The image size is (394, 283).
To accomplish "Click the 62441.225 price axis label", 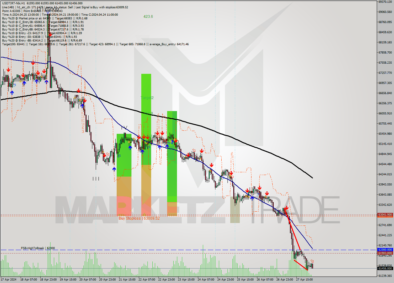I will 385,235.
